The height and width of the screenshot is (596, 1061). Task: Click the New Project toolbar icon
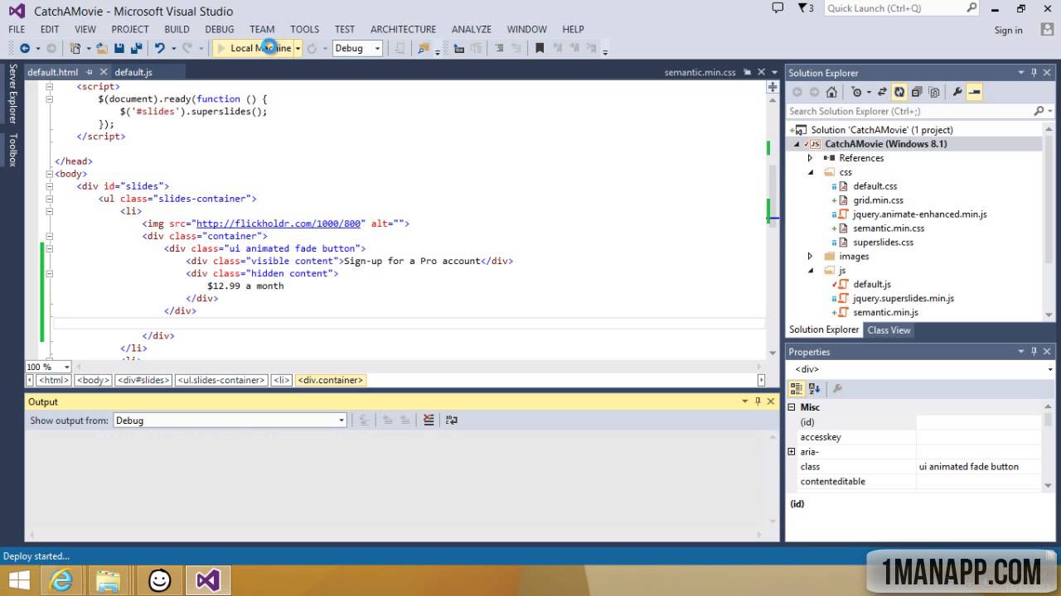click(x=75, y=48)
